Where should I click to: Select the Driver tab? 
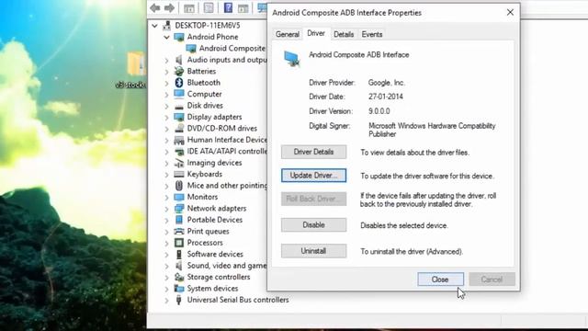(316, 33)
